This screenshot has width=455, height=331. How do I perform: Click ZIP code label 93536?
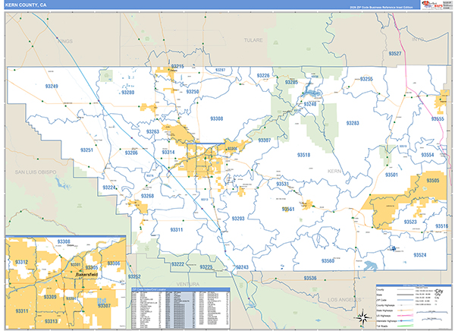pyautogui.click(x=310, y=279)
